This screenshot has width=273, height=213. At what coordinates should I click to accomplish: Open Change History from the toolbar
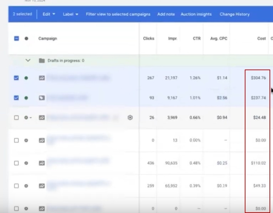[235, 14]
